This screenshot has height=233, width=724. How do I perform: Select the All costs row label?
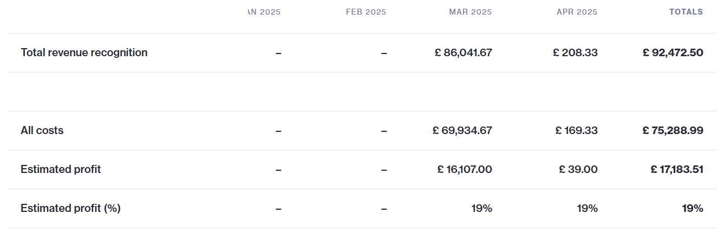(42, 130)
